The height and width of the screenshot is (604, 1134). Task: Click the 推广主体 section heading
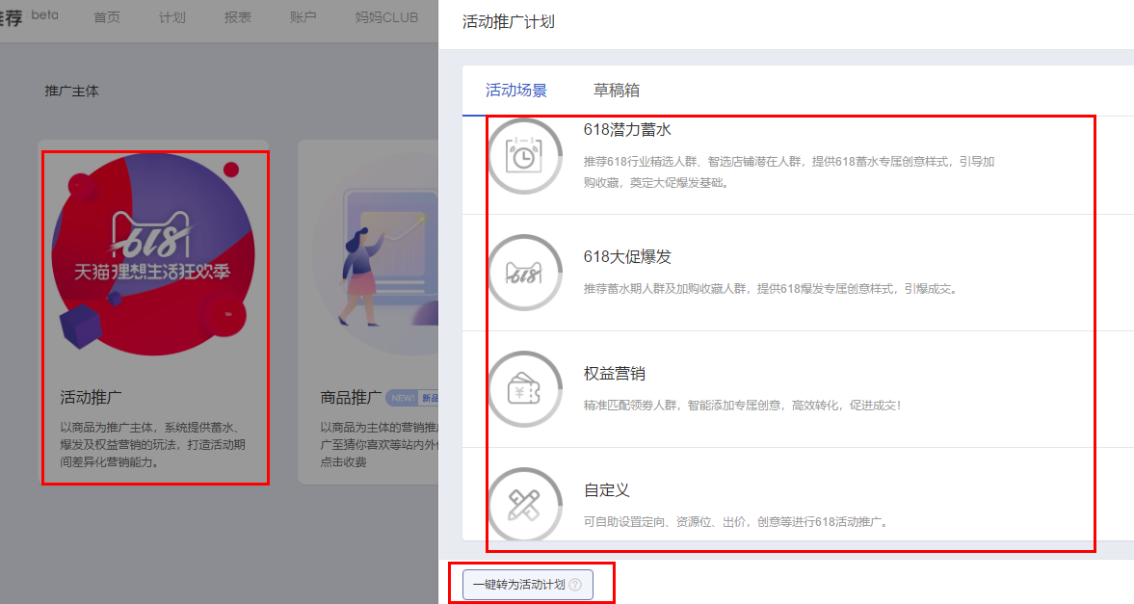71,92
